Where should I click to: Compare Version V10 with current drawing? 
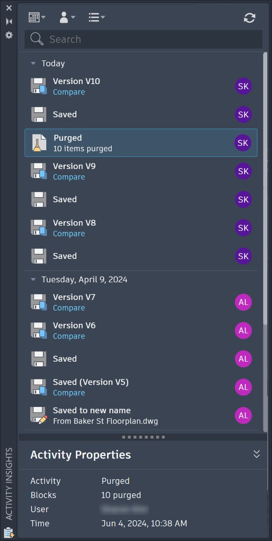(69, 92)
